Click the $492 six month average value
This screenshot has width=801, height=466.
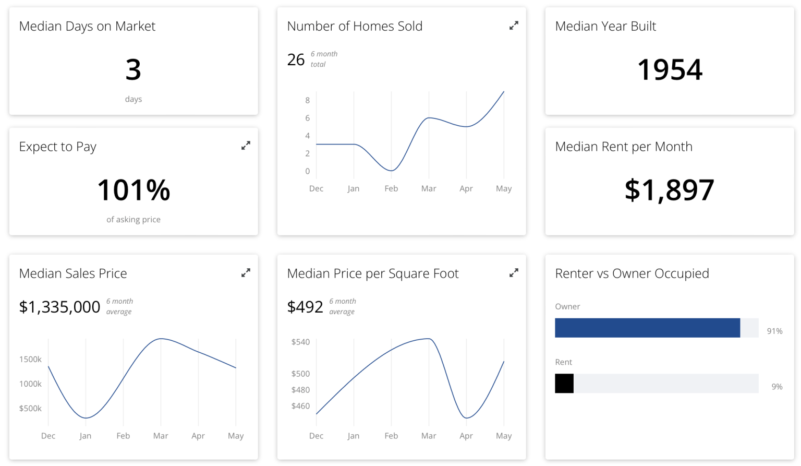pos(305,307)
